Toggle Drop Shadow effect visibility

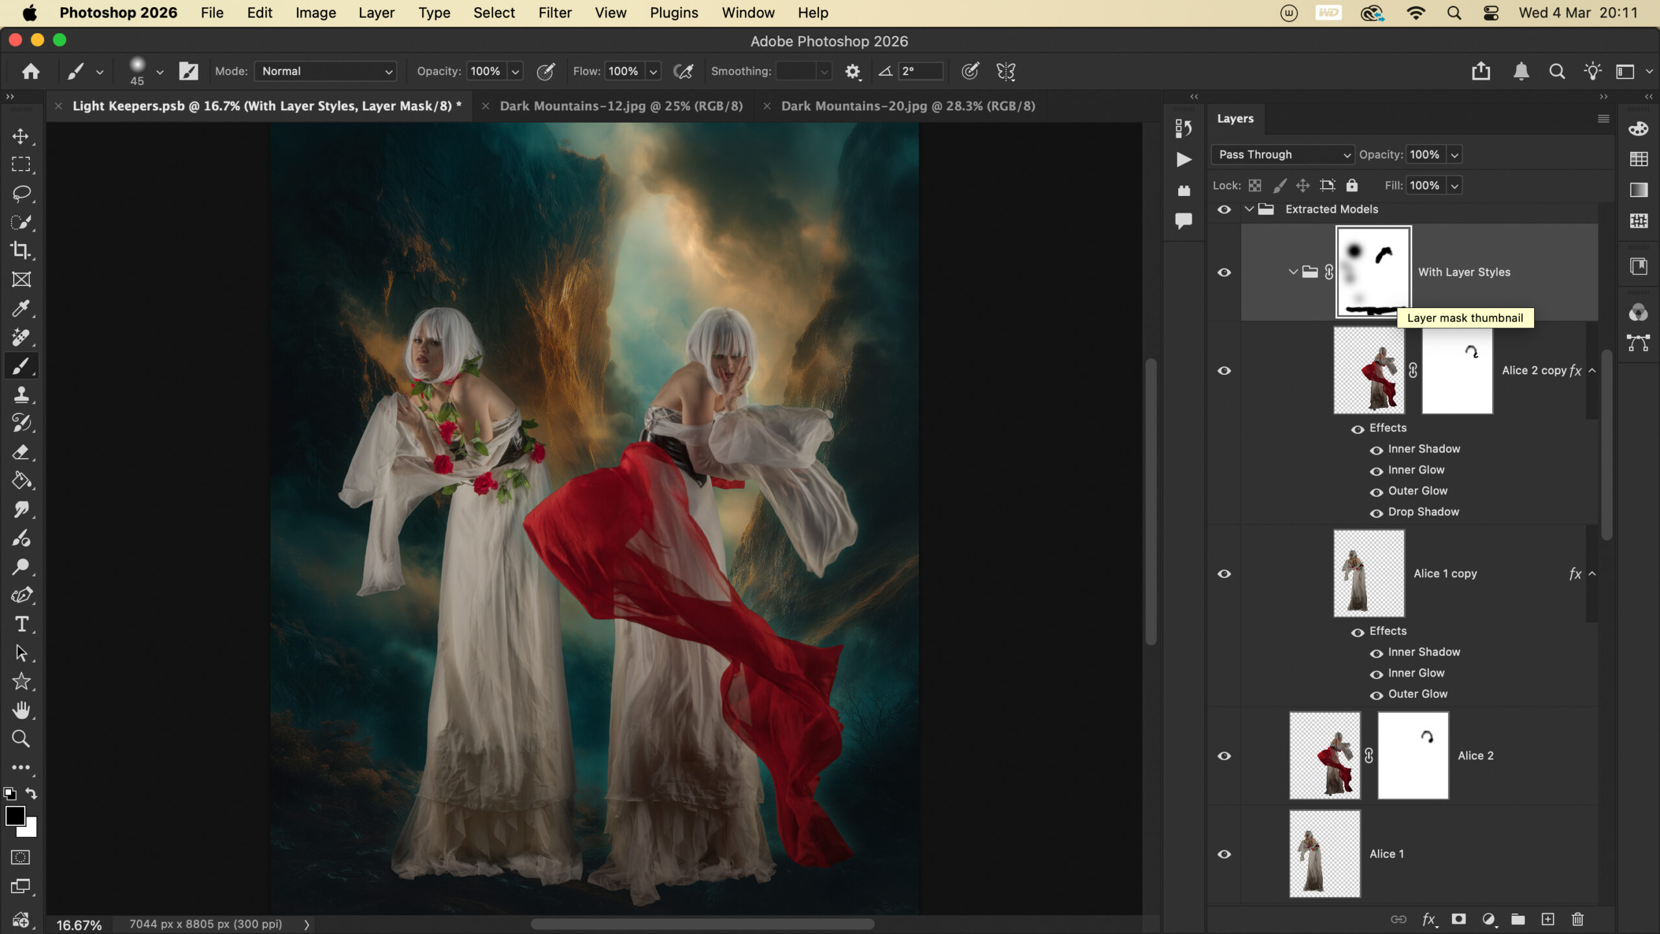point(1376,513)
